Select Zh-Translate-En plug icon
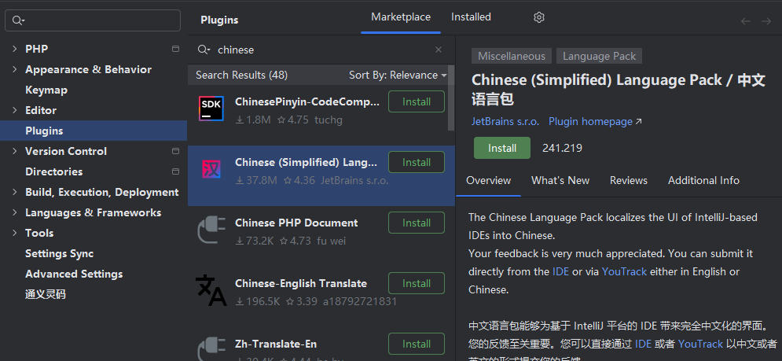This screenshot has width=782, height=361. point(211,349)
